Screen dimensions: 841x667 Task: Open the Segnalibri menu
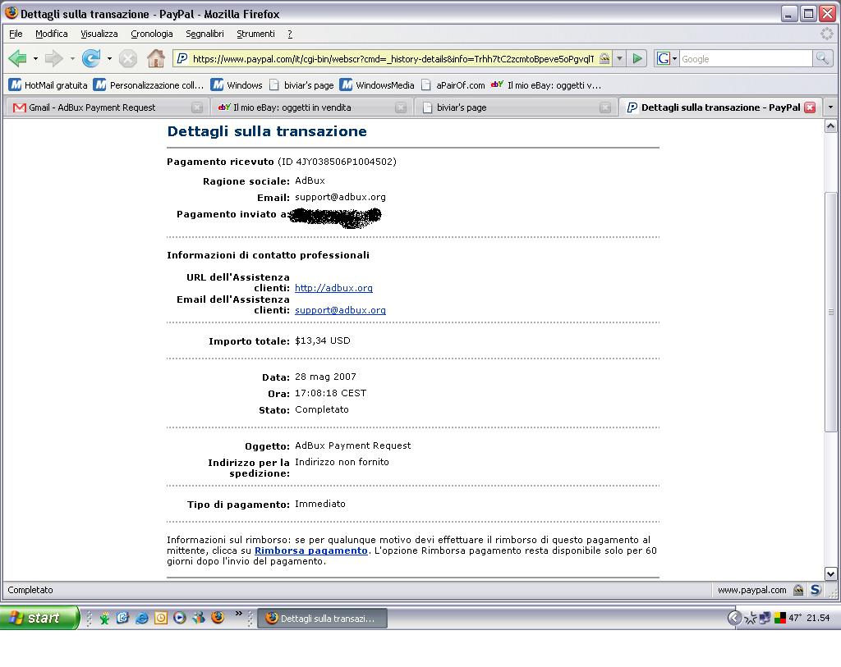tap(205, 34)
